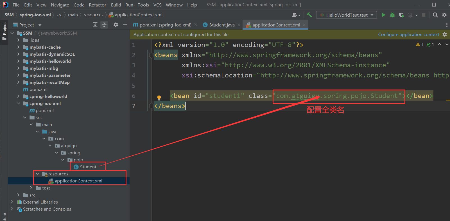The height and width of the screenshot is (221, 450).
Task: Open the application context banner gear icon
Action: click(x=445, y=34)
